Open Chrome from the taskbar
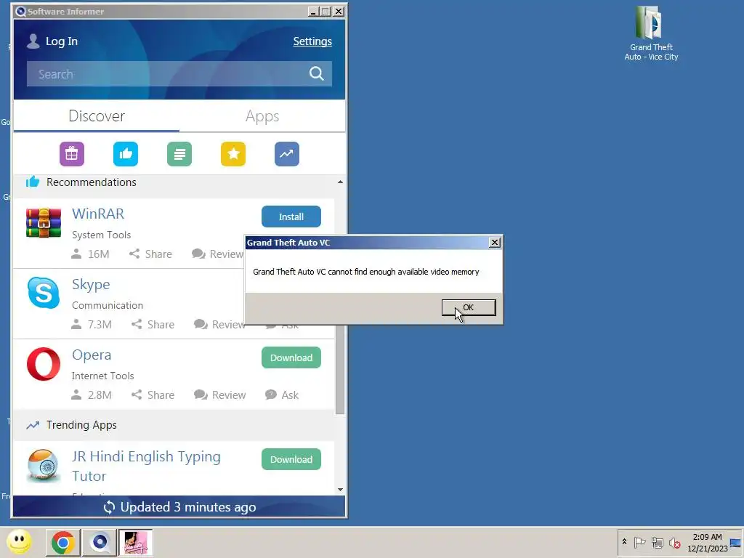 [63, 542]
